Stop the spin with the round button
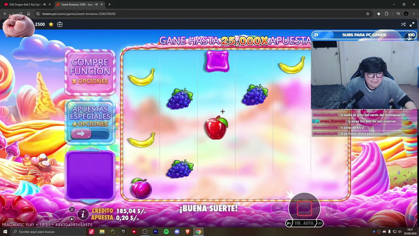This screenshot has height=236, width=419. click(304, 208)
